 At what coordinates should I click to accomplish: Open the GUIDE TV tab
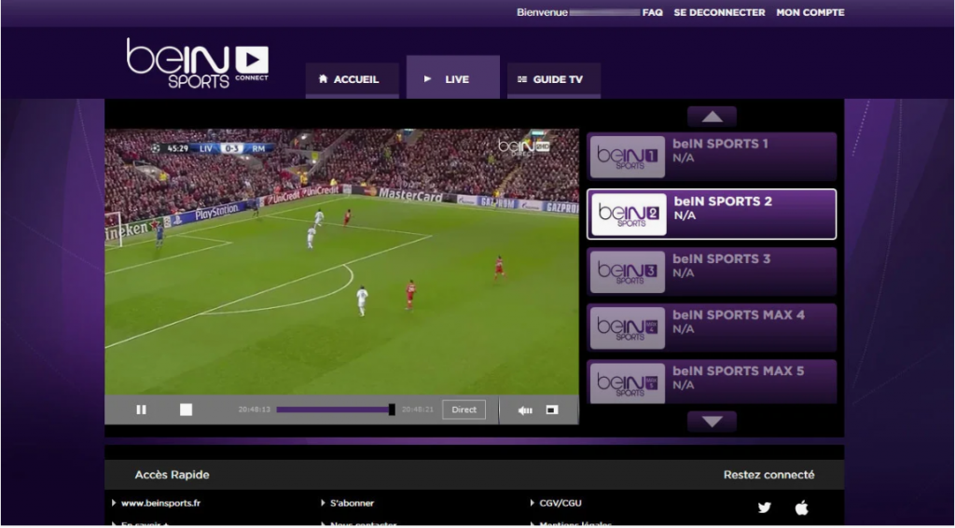(554, 80)
